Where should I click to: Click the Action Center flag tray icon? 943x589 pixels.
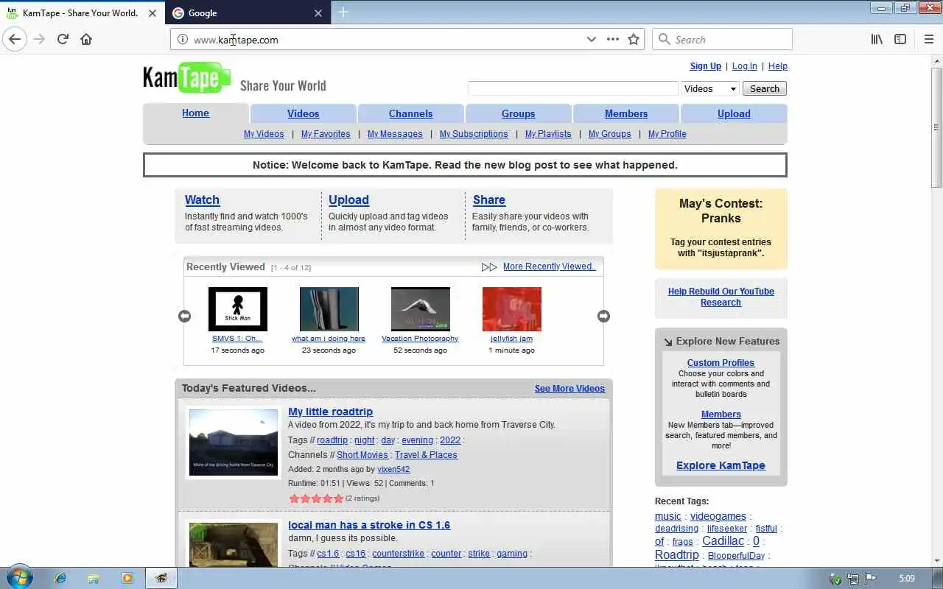coord(871,579)
